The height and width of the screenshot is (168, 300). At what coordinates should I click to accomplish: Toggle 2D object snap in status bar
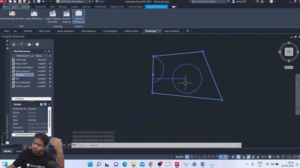(225, 157)
